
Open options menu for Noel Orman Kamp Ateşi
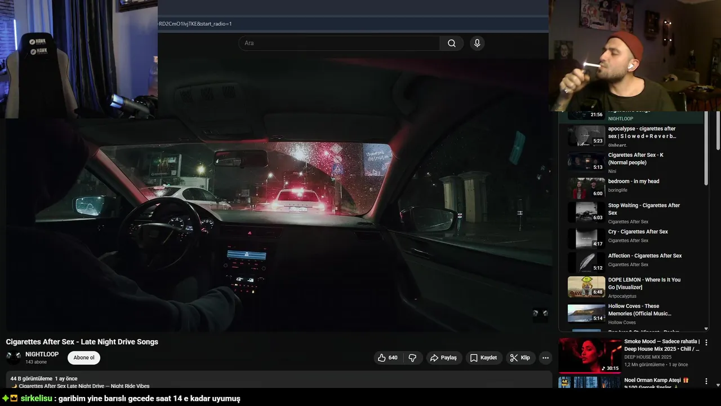click(706, 381)
